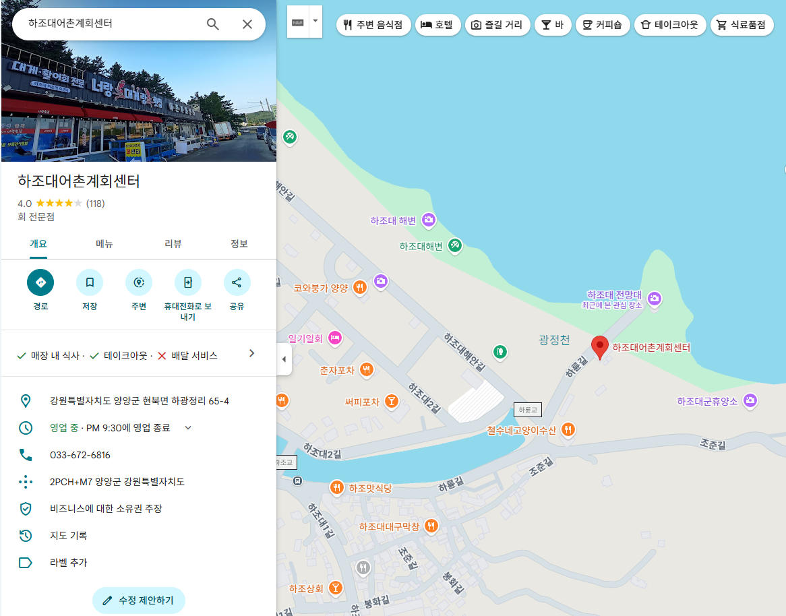
Task: Select the 바 chip
Action: 553,24
